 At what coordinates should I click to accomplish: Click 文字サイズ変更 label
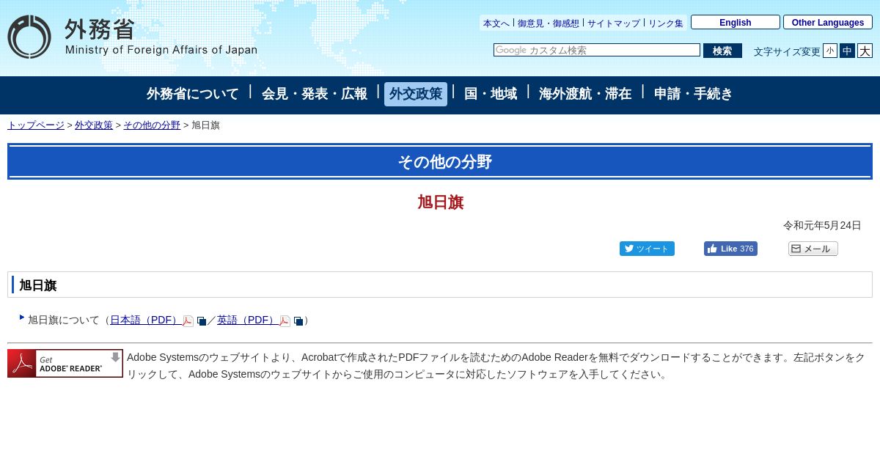tap(787, 51)
